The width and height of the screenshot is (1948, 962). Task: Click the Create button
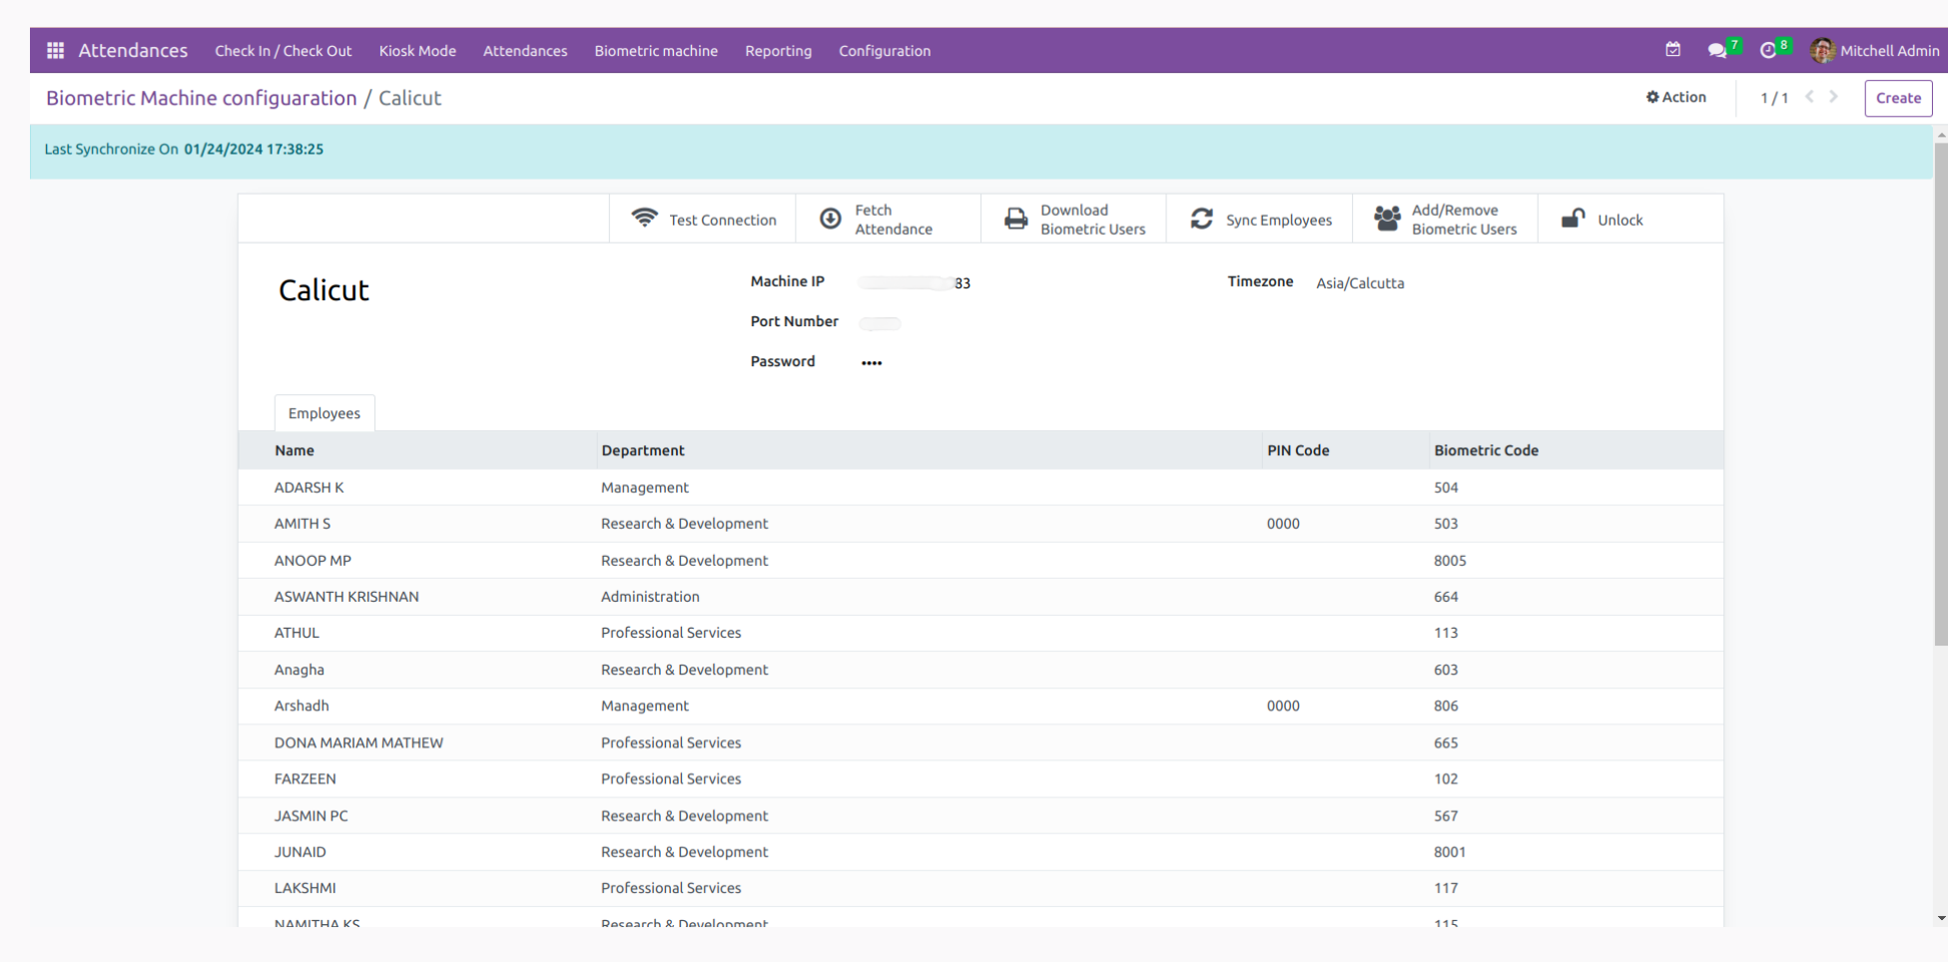[1898, 98]
